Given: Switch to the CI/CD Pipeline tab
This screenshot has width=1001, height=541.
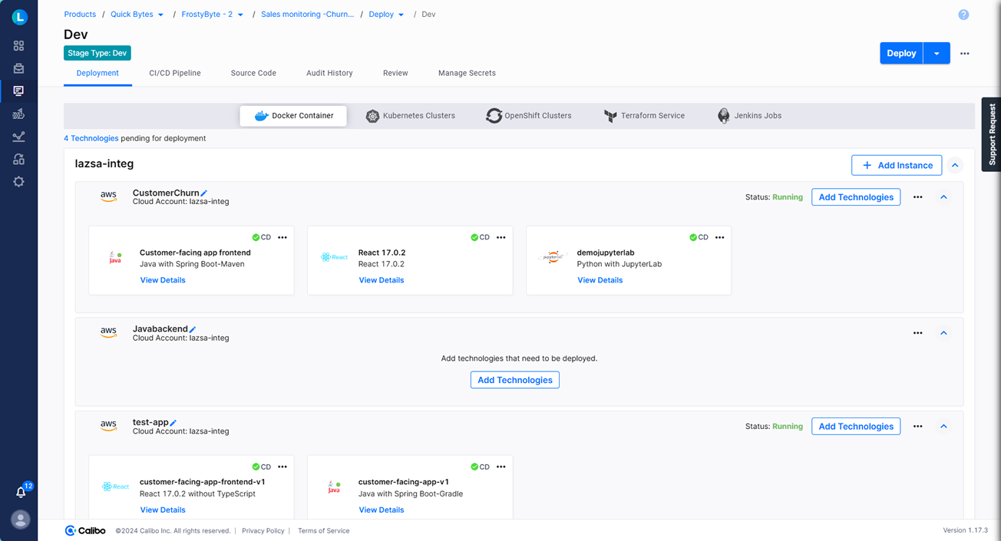Looking at the screenshot, I should click(x=174, y=73).
